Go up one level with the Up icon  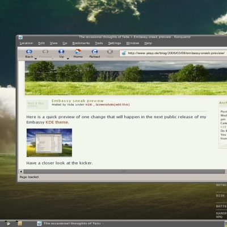pos(61,52)
